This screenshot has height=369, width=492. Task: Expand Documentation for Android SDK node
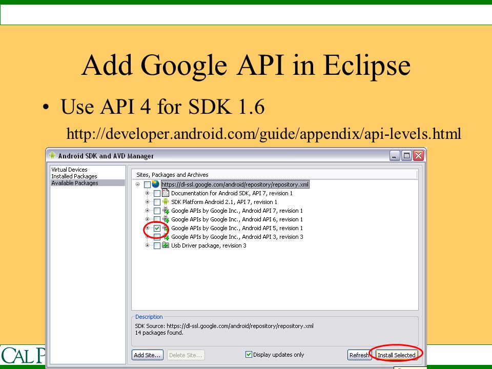(x=147, y=193)
